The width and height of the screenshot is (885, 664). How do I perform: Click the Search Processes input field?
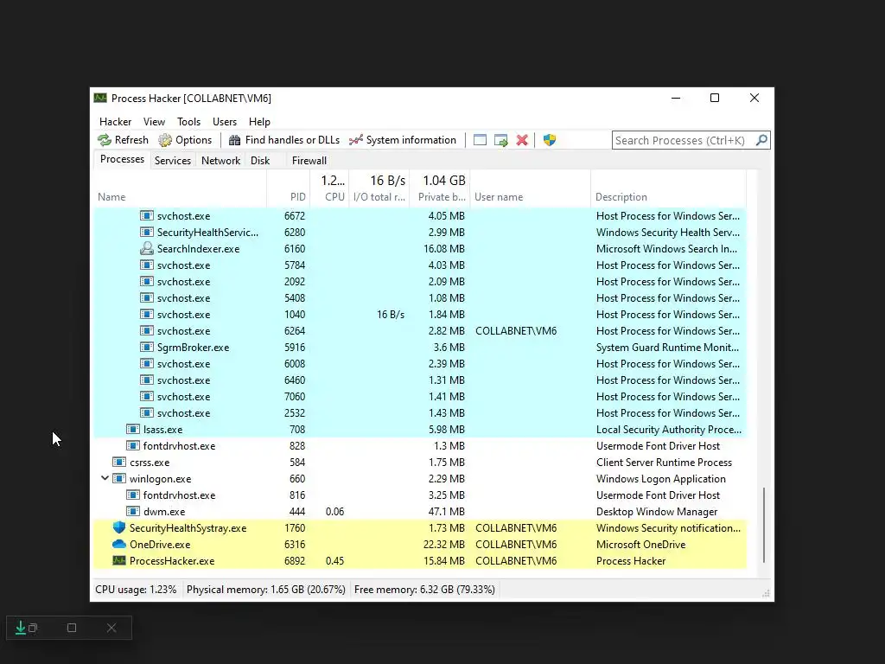tap(683, 140)
